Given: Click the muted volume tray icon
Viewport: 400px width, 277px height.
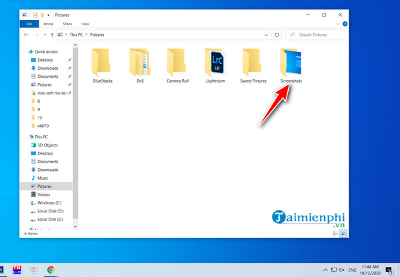Looking at the screenshot, I should tap(342, 270).
